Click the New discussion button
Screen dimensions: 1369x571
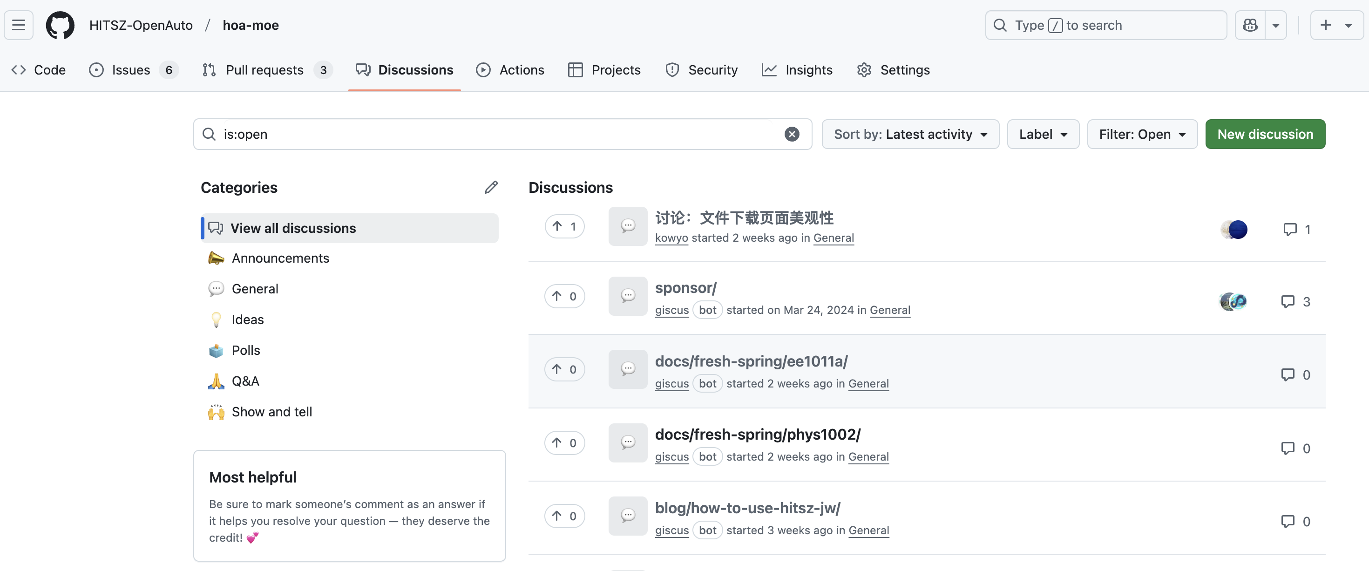pyautogui.click(x=1265, y=135)
